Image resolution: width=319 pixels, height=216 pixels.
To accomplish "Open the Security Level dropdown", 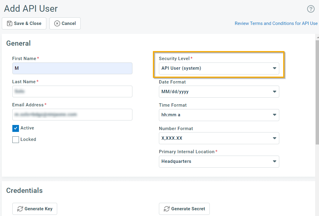I will point(219,68).
